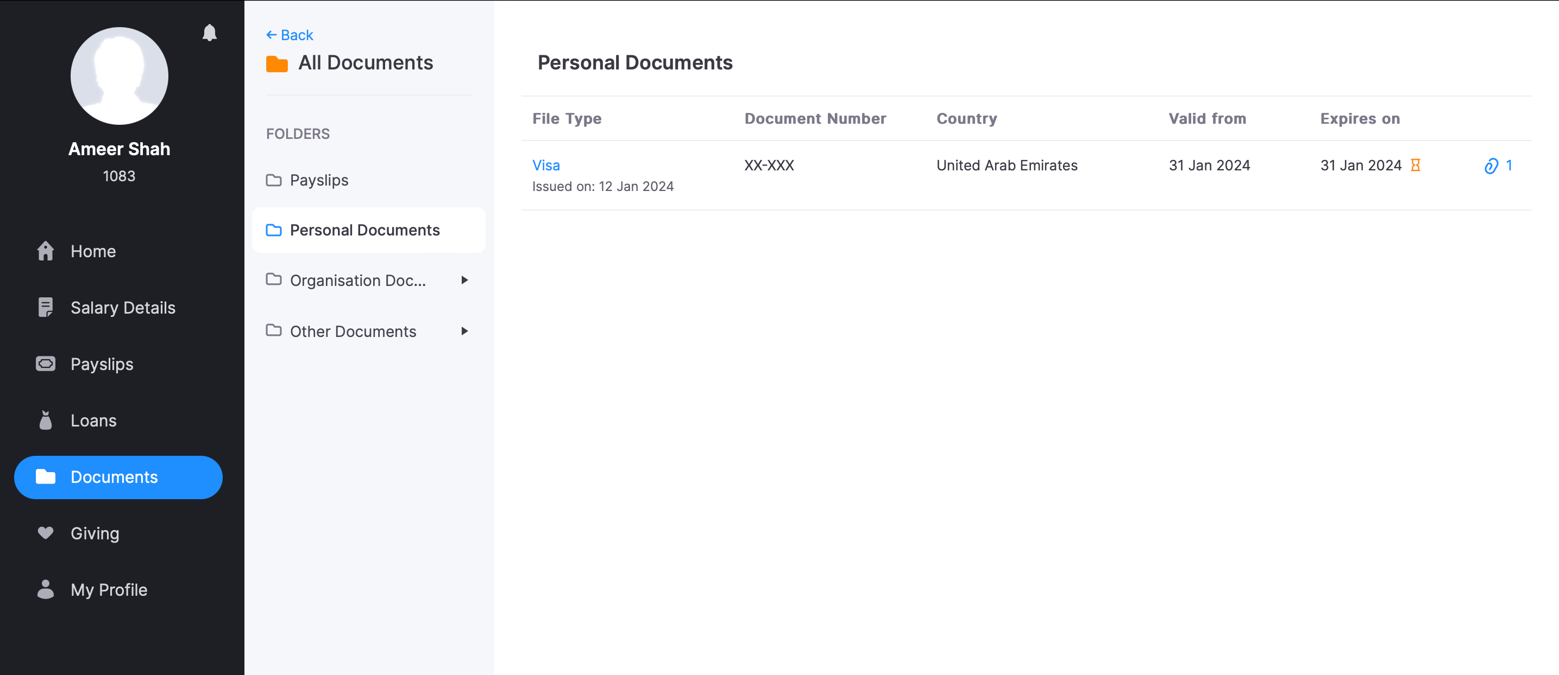Click the orange All Documents folder icon
The image size is (1559, 675).
point(276,63)
